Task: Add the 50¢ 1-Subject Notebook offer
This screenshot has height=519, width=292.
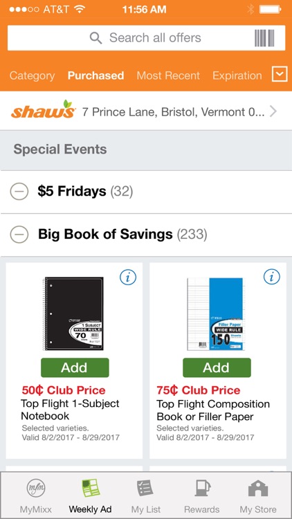Action: tap(75, 367)
